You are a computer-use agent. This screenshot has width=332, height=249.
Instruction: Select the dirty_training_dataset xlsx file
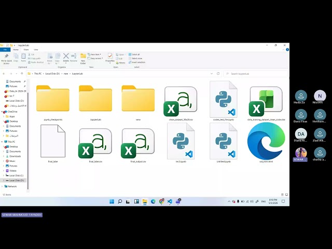[266, 103]
